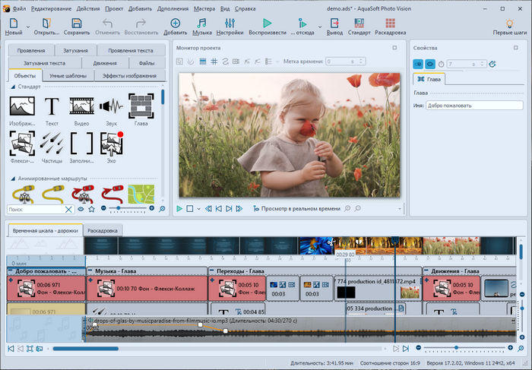532x370 pixels.
Task: Collapse the Анимированные маршруты section
Action: (14, 179)
